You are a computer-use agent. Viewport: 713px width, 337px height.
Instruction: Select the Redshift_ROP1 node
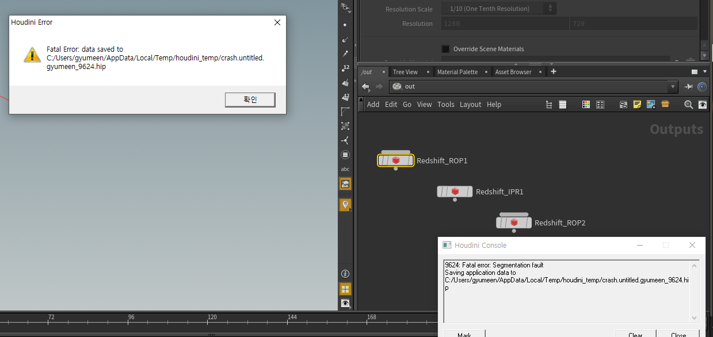(396, 160)
